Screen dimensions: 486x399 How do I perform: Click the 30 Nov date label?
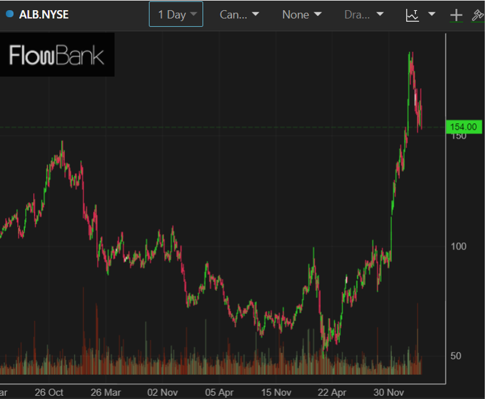coord(389,392)
